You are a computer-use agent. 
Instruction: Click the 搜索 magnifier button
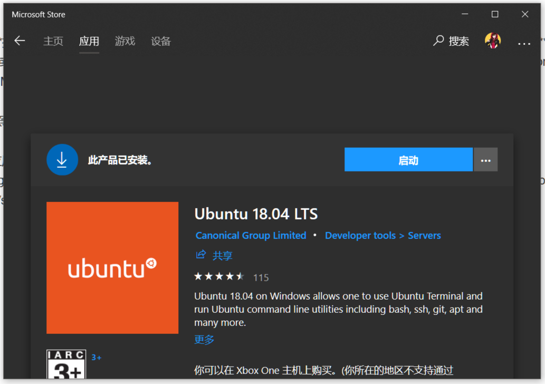(x=451, y=41)
